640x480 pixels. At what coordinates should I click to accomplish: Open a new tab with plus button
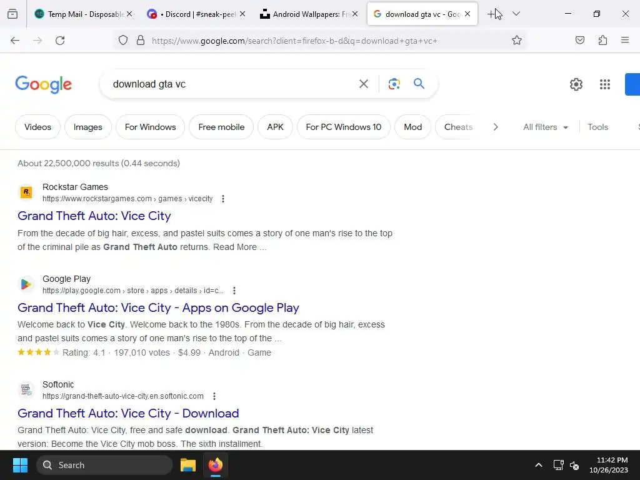point(491,14)
